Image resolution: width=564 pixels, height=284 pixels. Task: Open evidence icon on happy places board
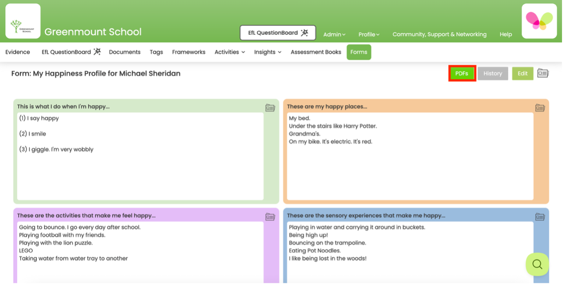540,108
